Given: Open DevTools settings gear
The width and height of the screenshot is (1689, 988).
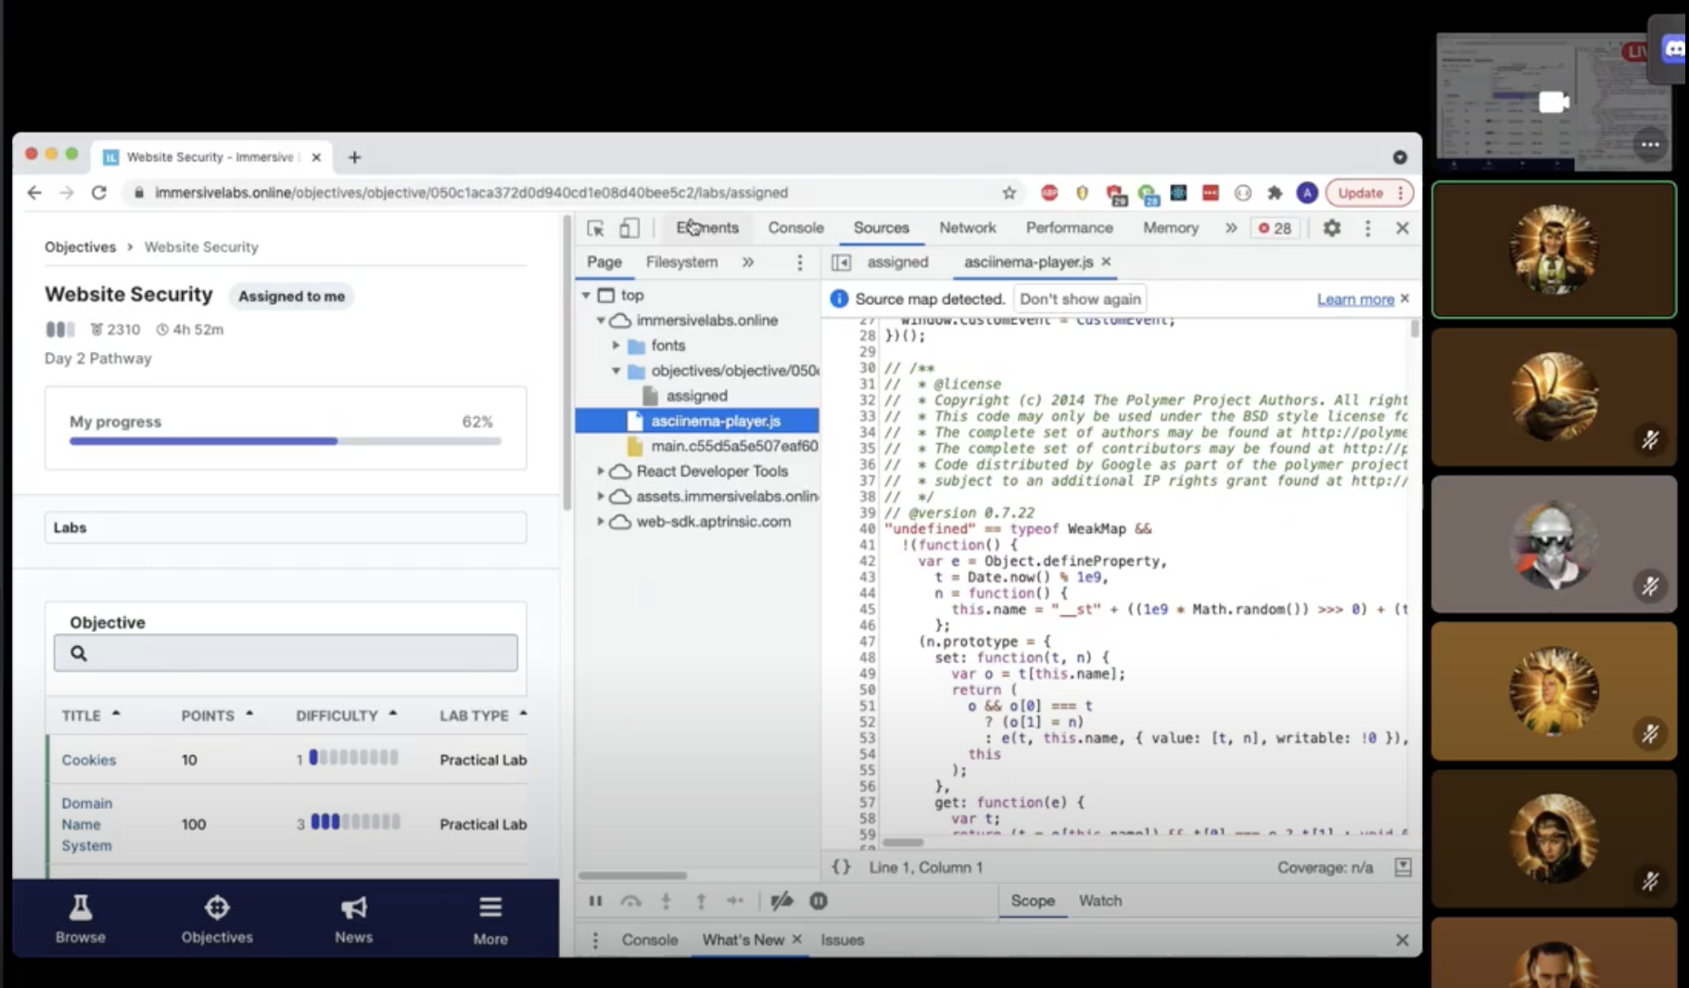Looking at the screenshot, I should pos(1331,228).
